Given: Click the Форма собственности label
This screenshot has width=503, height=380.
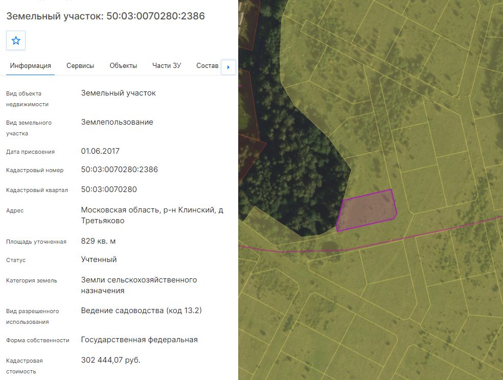Looking at the screenshot, I should (37, 340).
